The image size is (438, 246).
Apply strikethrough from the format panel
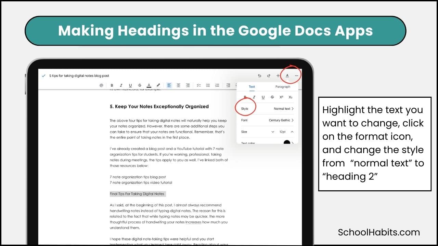272,97
